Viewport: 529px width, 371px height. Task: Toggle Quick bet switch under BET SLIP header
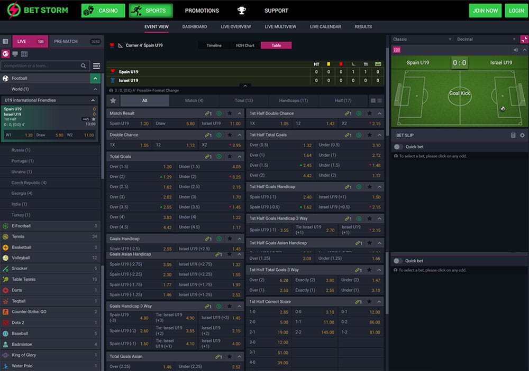[398, 147]
